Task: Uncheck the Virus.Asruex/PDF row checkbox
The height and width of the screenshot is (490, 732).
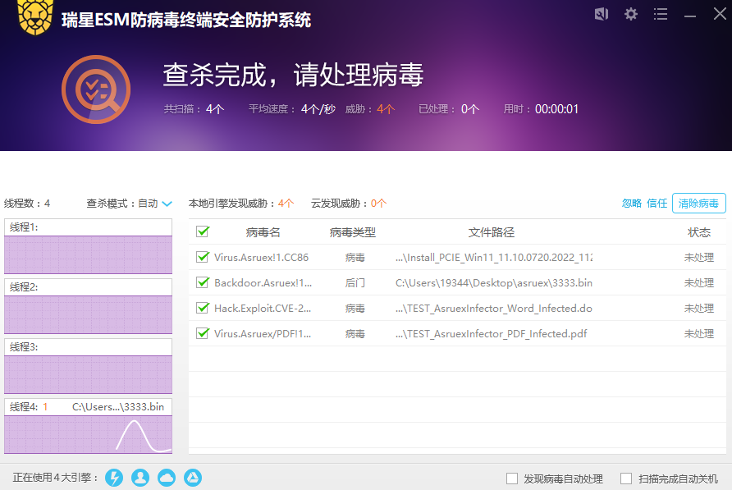Action: click(203, 333)
